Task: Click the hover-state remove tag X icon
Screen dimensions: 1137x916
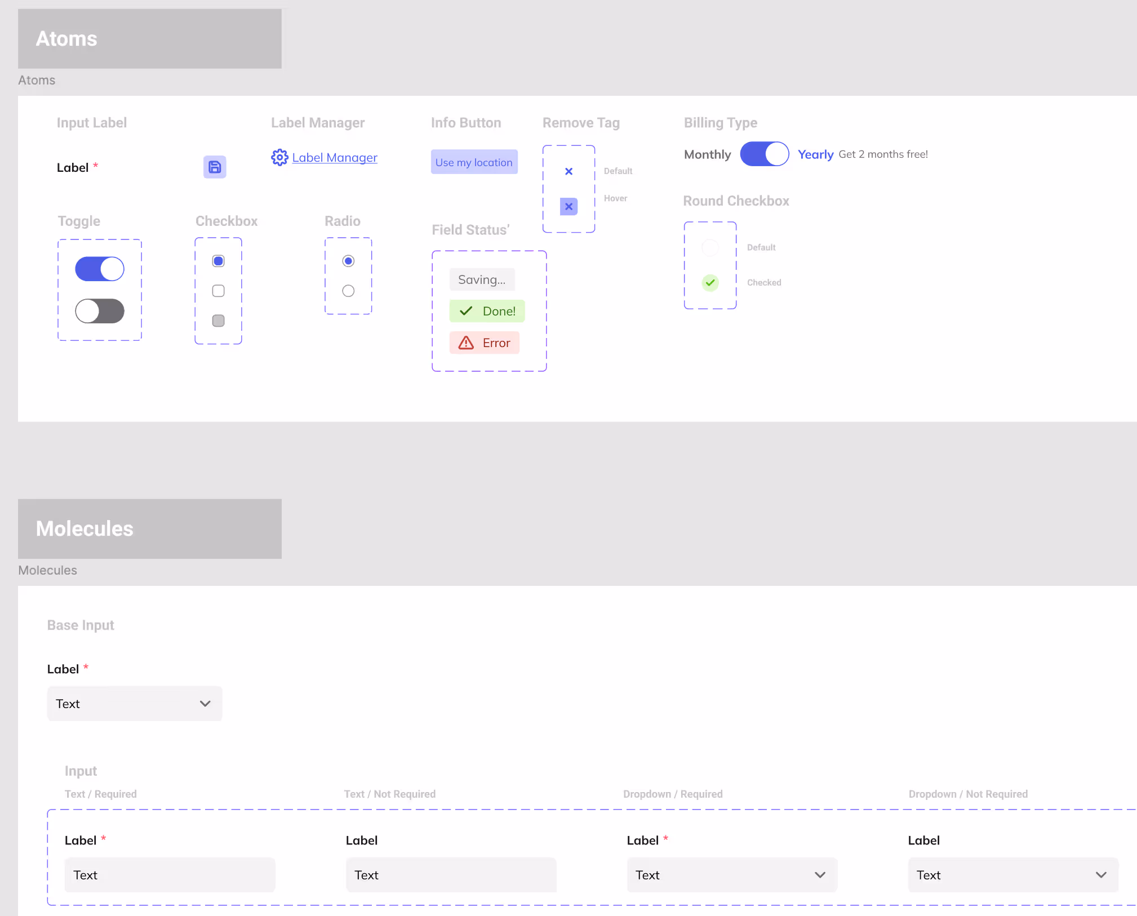Action: [x=568, y=207]
